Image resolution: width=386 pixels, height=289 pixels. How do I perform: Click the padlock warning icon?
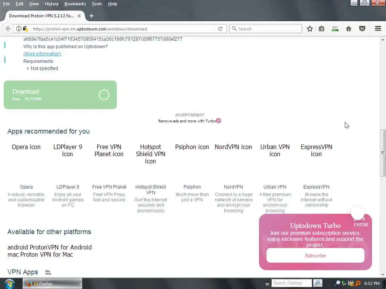pos(25,29)
